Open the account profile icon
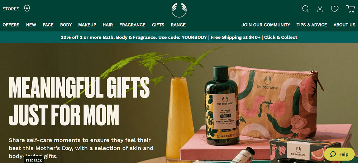The height and width of the screenshot is (163, 358). pos(320,9)
